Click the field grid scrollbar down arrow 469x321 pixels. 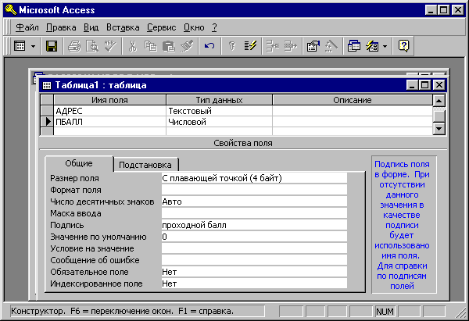(x=439, y=129)
